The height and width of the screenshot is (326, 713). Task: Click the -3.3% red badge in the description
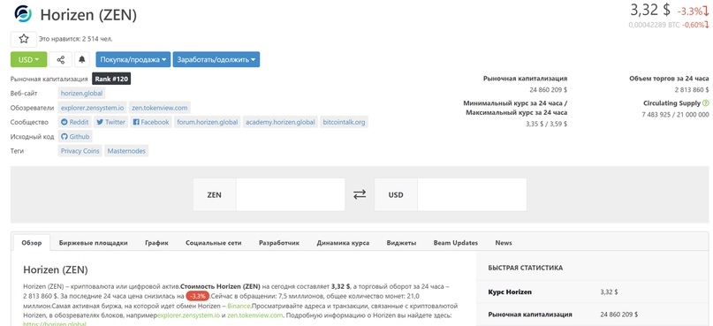click(x=198, y=296)
